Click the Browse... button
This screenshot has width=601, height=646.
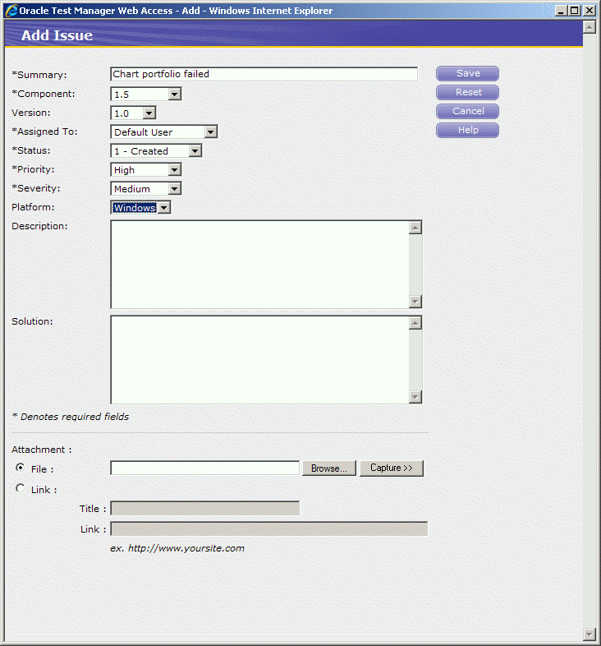click(329, 468)
